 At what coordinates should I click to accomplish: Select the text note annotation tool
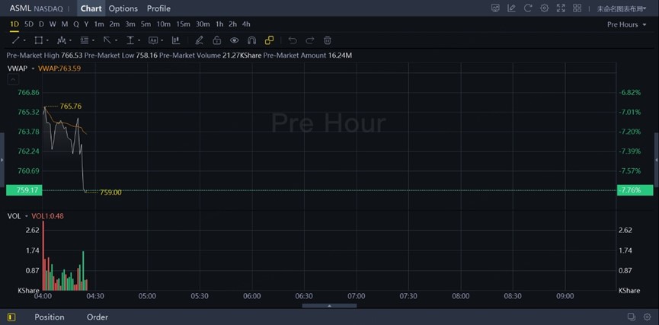pos(153,40)
